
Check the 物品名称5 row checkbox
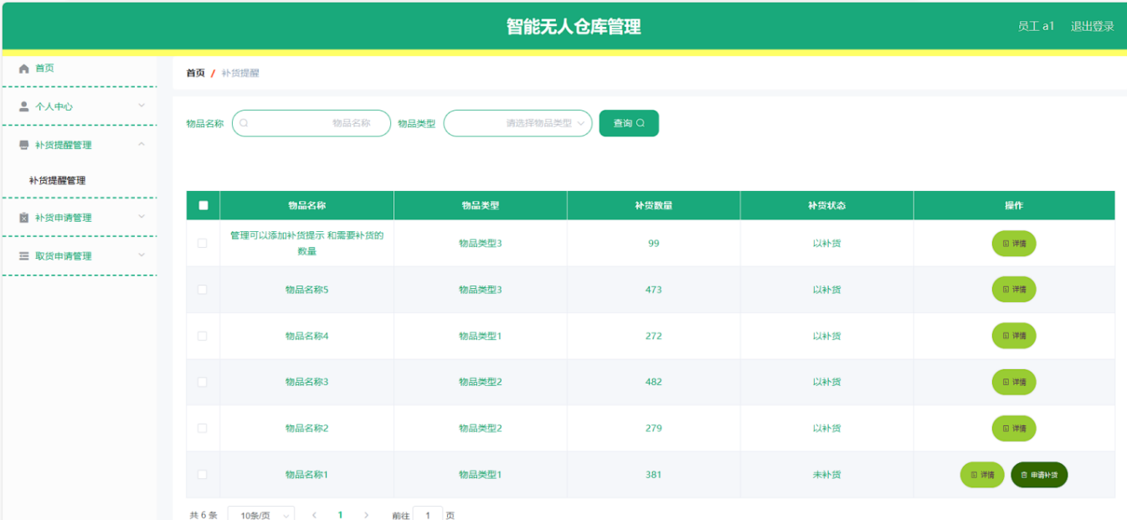[202, 290]
